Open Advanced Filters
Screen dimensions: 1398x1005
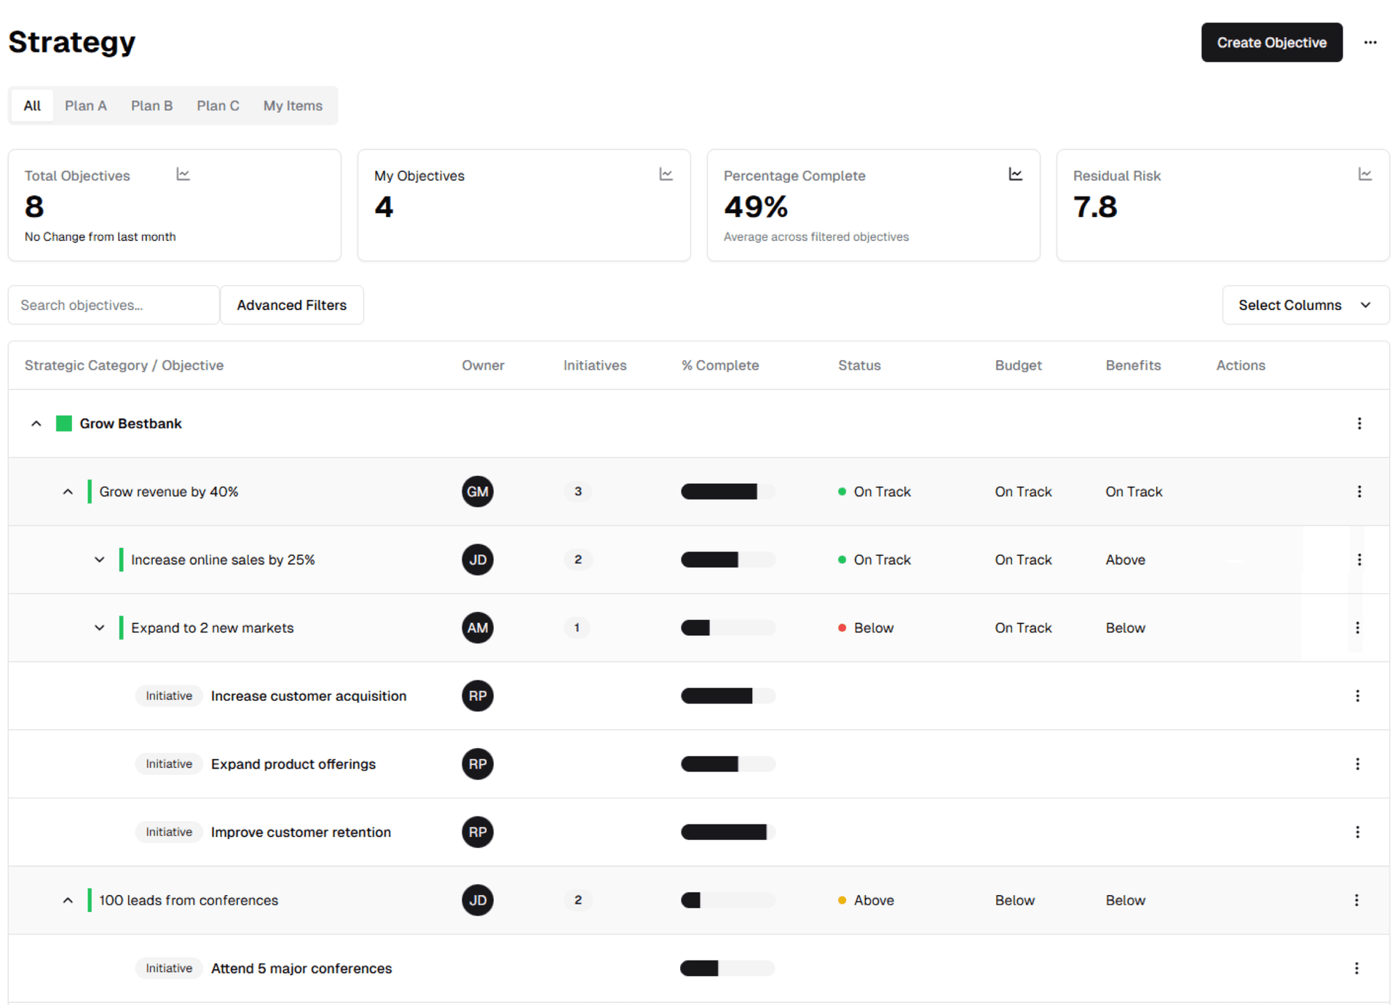coord(291,305)
